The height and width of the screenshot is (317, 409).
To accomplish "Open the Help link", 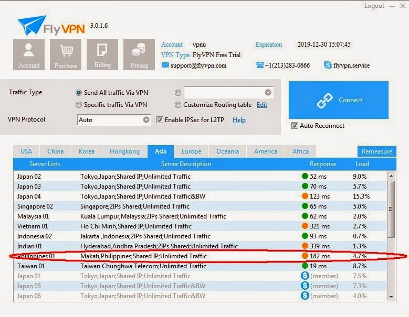I will point(239,120).
